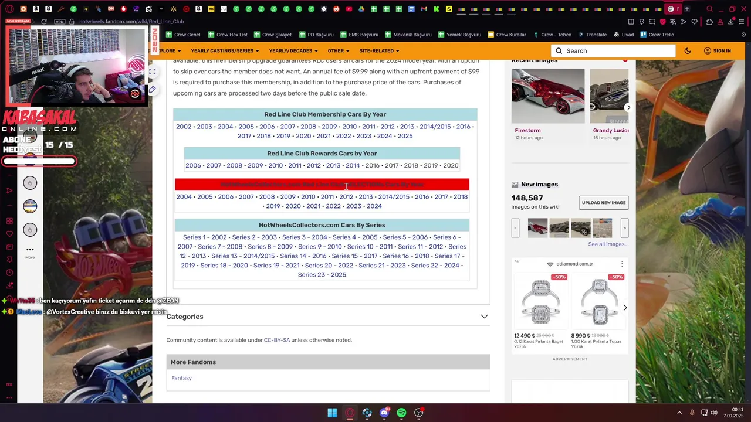Click the UPLOAD NEW IMAGE button
Viewport: 751px width, 422px height.
coord(604,203)
